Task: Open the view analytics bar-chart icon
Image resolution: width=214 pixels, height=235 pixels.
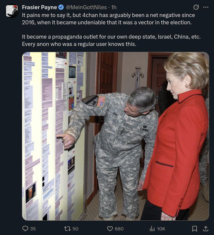Action: (152, 229)
